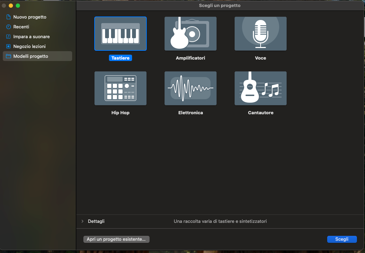The height and width of the screenshot is (253, 365).
Task: Click the Hip Hop label
Action: pos(120,113)
